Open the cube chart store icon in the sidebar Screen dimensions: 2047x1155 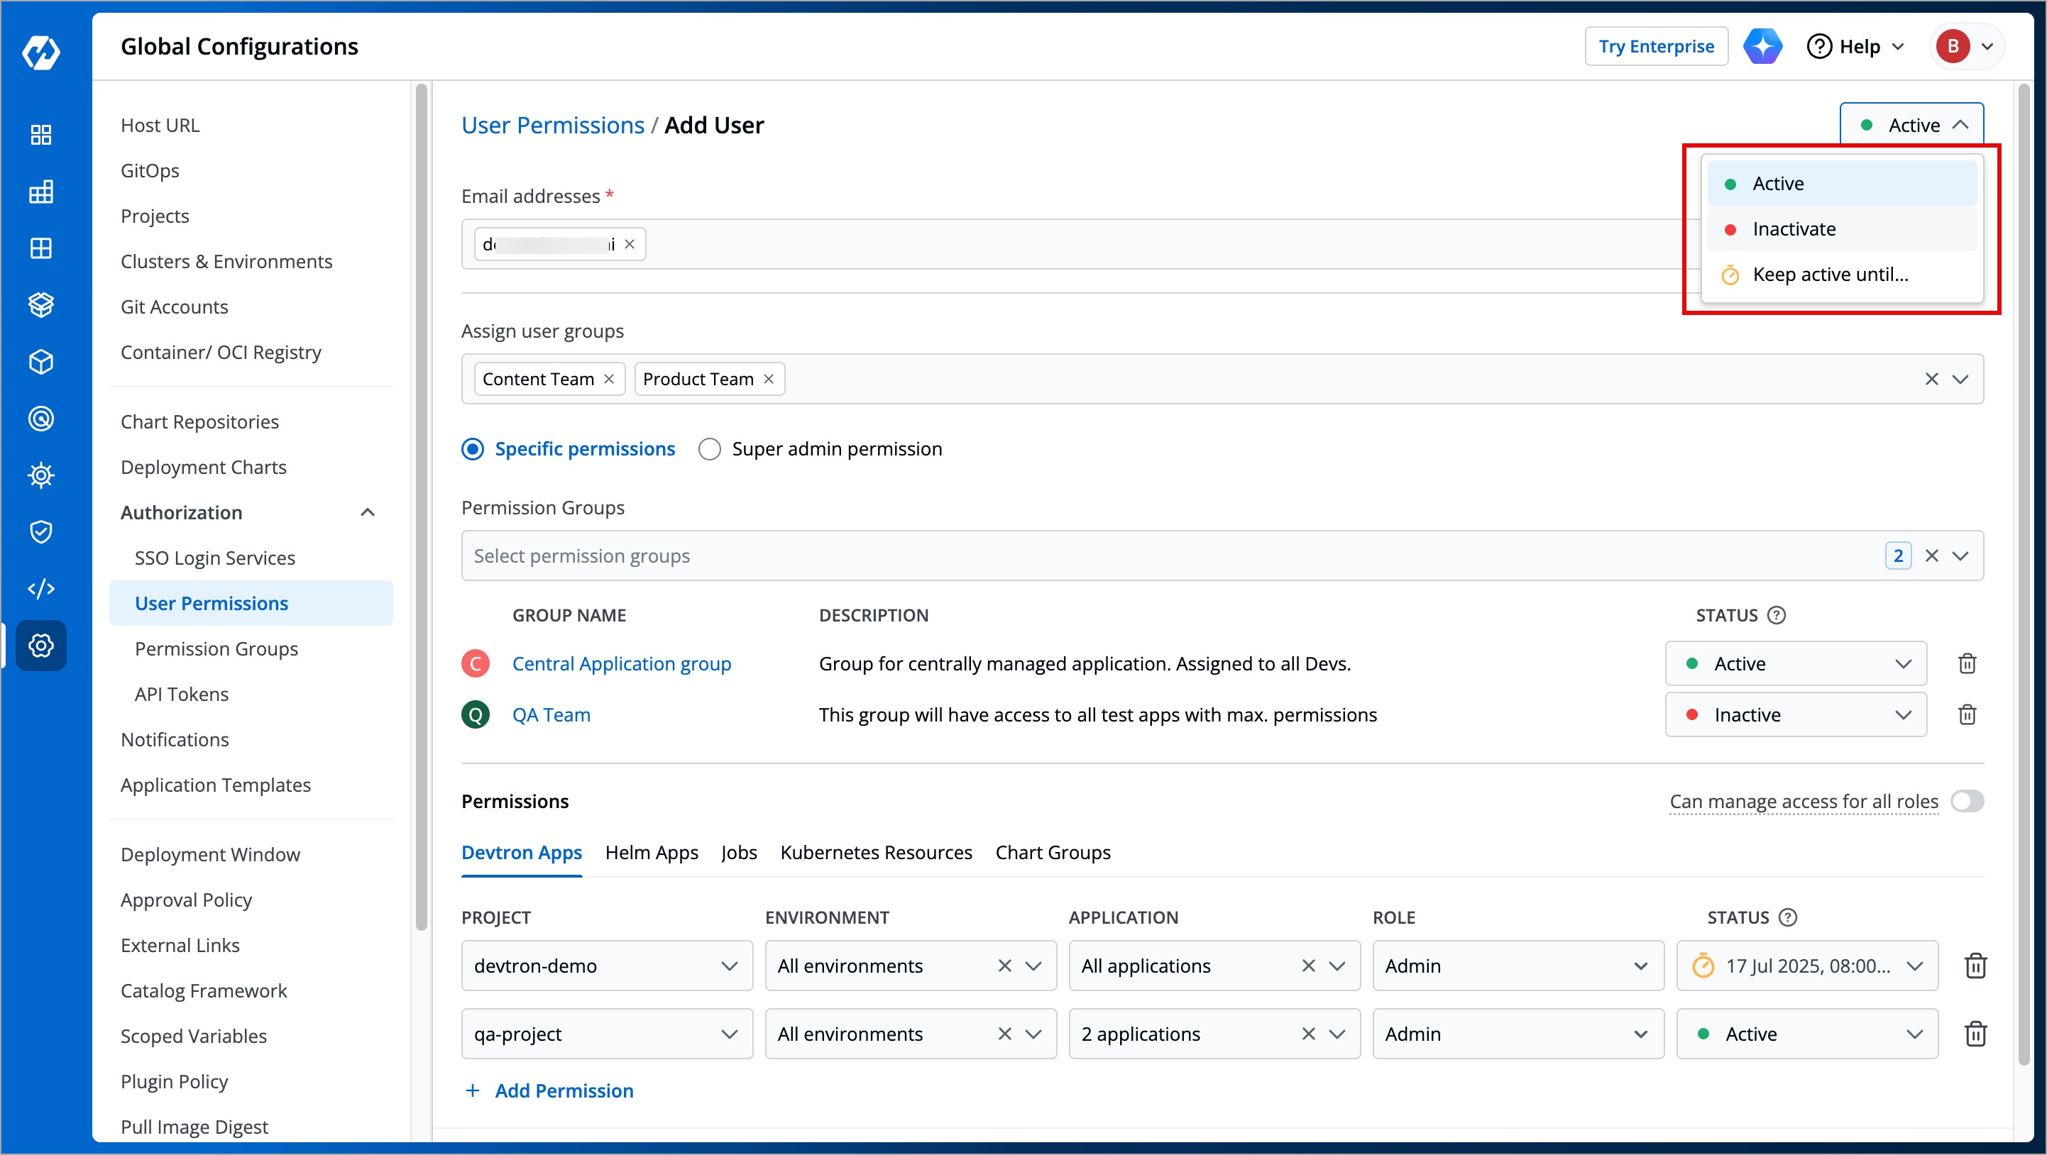point(40,361)
